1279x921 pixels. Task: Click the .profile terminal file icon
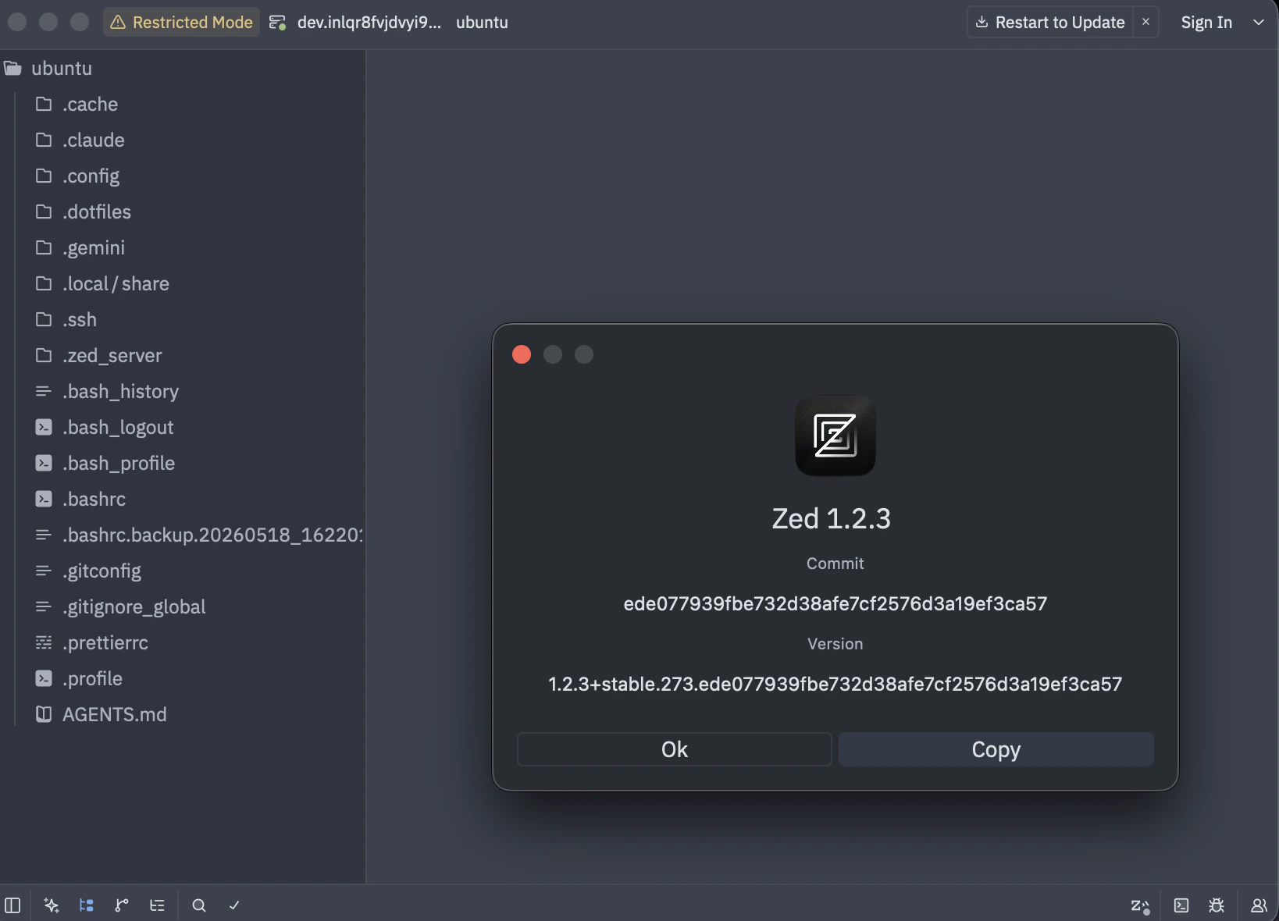point(44,678)
